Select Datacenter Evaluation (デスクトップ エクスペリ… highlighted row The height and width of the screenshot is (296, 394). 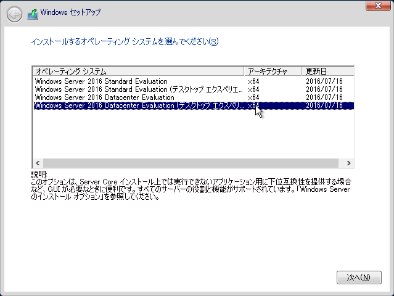coord(194,105)
